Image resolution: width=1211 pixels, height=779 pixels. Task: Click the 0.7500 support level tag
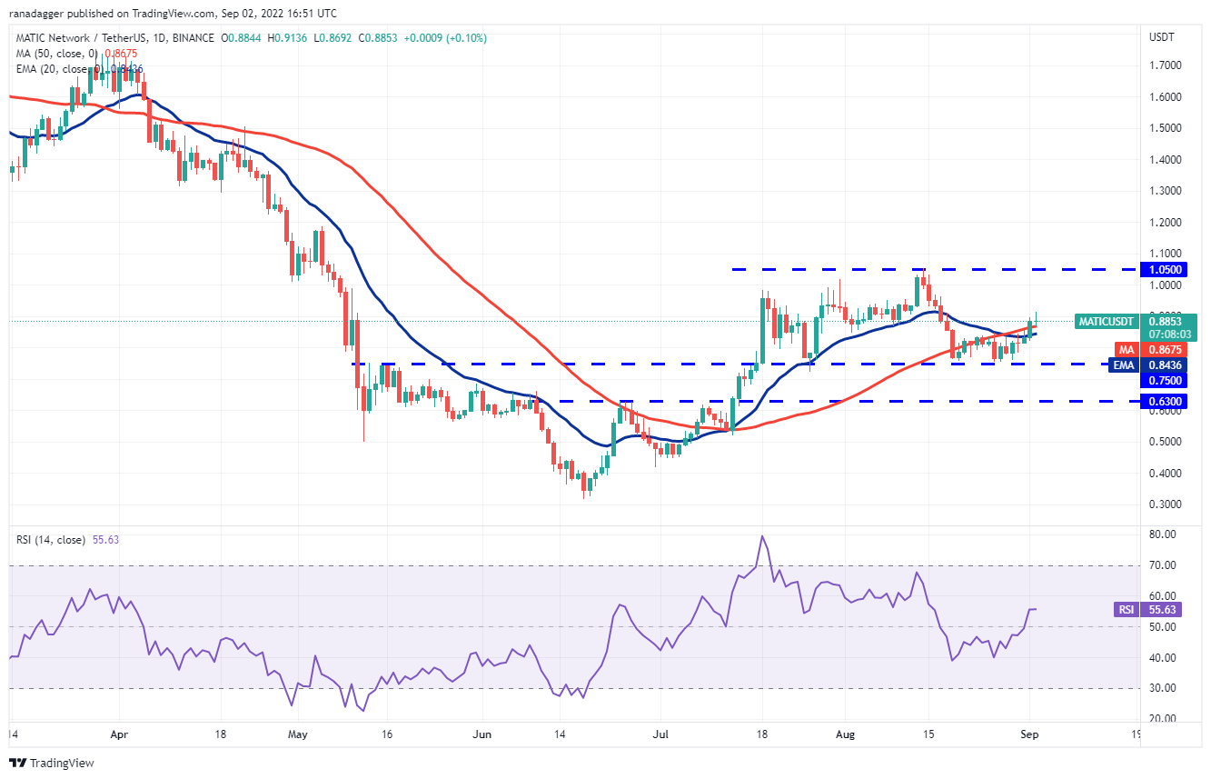[1166, 381]
